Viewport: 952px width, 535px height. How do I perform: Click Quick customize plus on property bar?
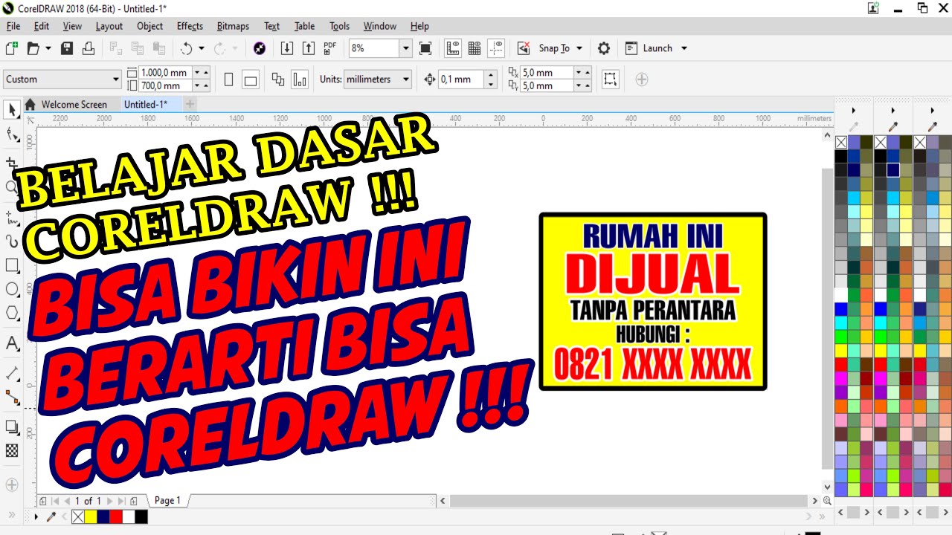click(x=641, y=80)
